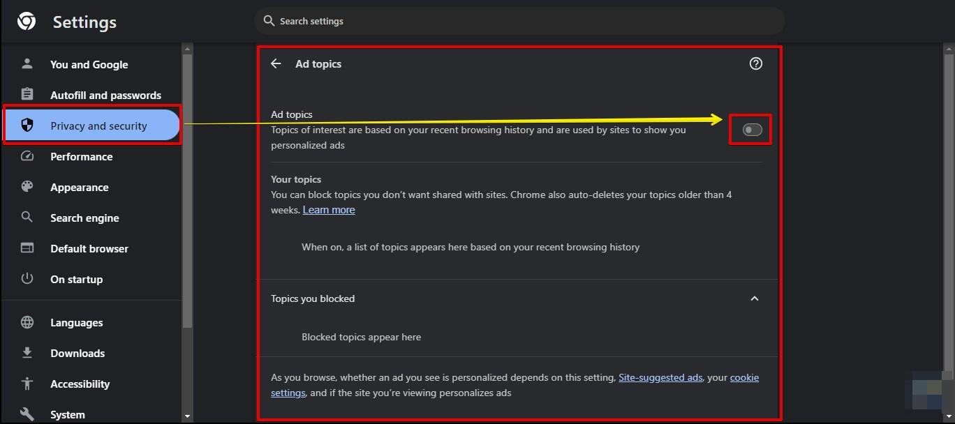This screenshot has height=424, width=955.
Task: Click the Search settings input field
Action: [x=520, y=21]
